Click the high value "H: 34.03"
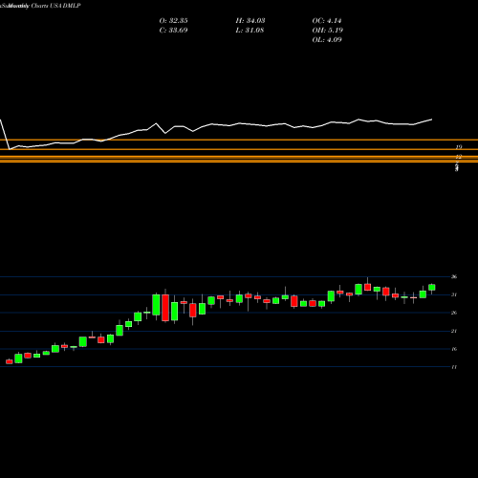The height and width of the screenshot is (478, 478). [250, 21]
